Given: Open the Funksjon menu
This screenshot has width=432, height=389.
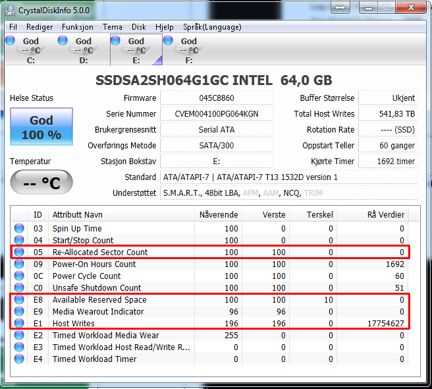Looking at the screenshot, I should click(x=78, y=27).
